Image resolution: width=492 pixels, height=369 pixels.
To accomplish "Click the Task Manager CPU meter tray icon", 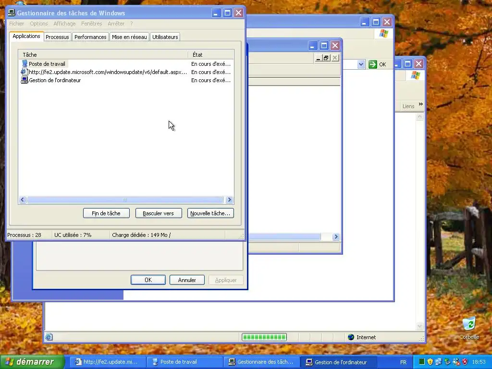I will (422, 362).
